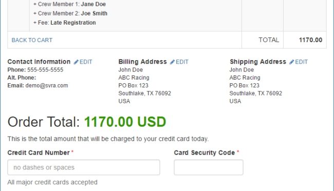Focus the Card Security Code field

(209, 167)
